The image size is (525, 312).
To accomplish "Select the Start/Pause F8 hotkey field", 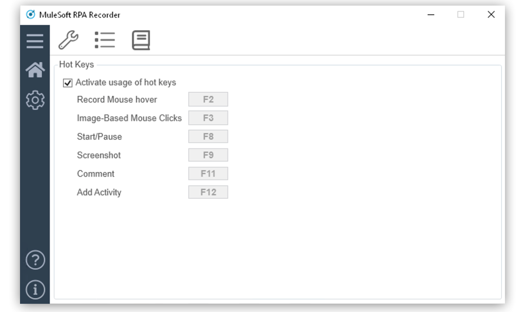I will pos(208,136).
